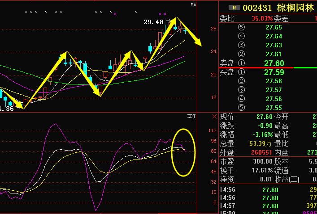
Task: Click the 112 KDJ axis label
Action: click(212, 130)
